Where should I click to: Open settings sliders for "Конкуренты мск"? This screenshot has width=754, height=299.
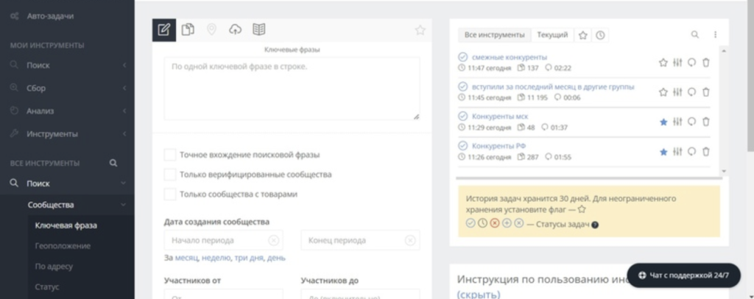[677, 122]
